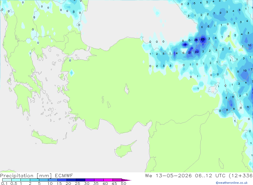Open the weatheronline.co.uk copyright link

pyautogui.click(x=231, y=183)
